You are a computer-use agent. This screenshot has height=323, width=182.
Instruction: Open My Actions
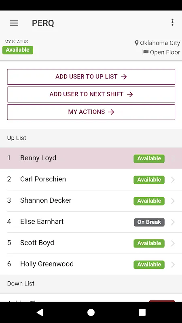(91, 112)
